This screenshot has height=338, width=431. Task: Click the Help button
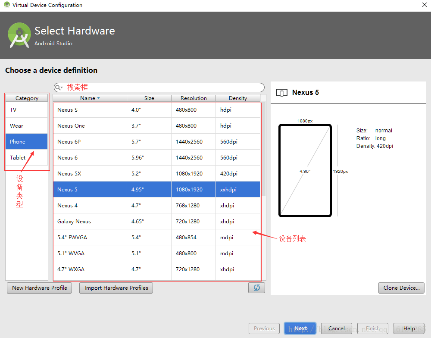coord(409,329)
